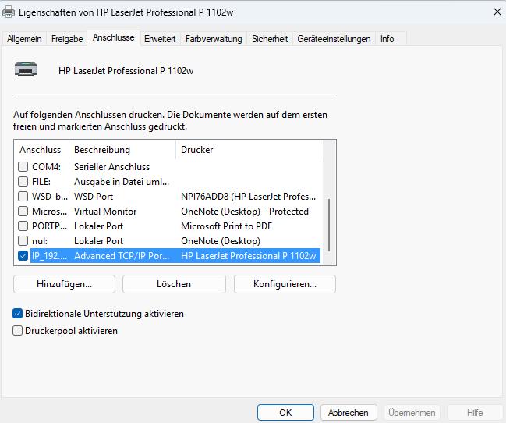Screen dimensions: 506x423
Task: Check the PORTP... Lokaler Port checkbox
Action: [23, 226]
